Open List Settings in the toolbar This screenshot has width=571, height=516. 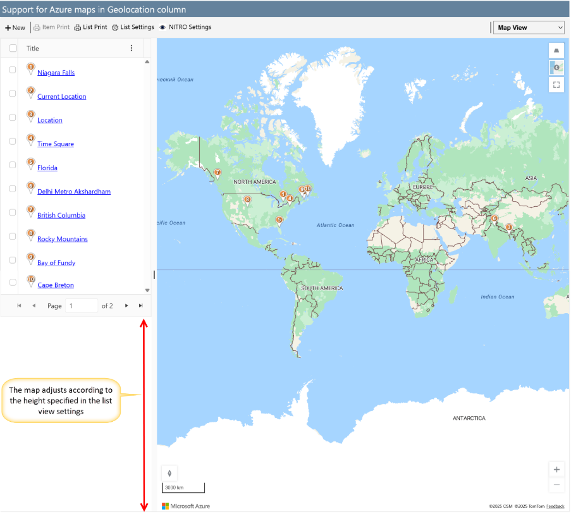point(133,27)
